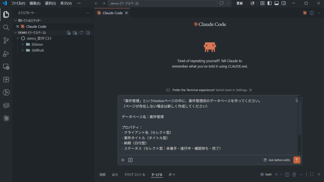
Task: Open the 選択(S) menu
Action: 50,3
